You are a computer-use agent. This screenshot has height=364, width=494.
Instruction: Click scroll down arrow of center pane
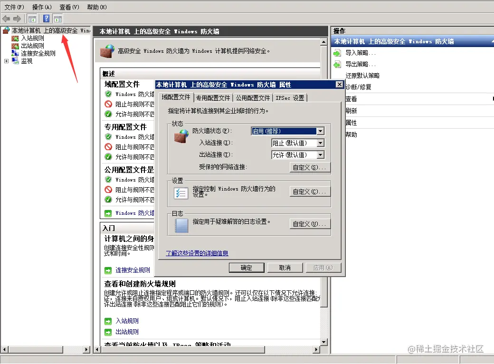(323, 342)
